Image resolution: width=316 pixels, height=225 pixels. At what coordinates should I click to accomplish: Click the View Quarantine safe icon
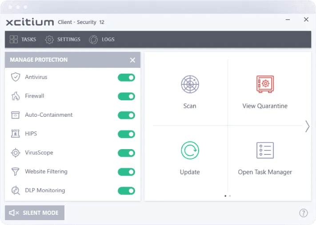tap(265, 84)
